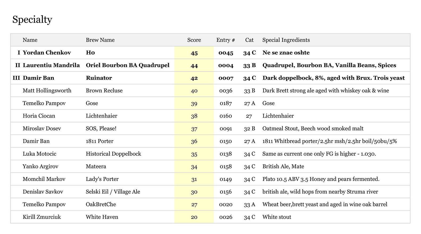The height and width of the screenshot is (234, 421).
Task: Click the Score column header
Action: click(x=194, y=40)
